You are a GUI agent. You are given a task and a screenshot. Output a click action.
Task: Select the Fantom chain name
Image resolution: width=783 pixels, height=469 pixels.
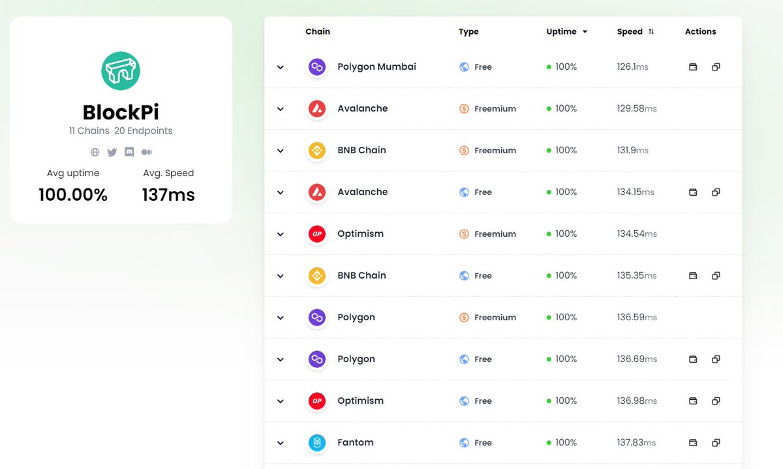[356, 442]
